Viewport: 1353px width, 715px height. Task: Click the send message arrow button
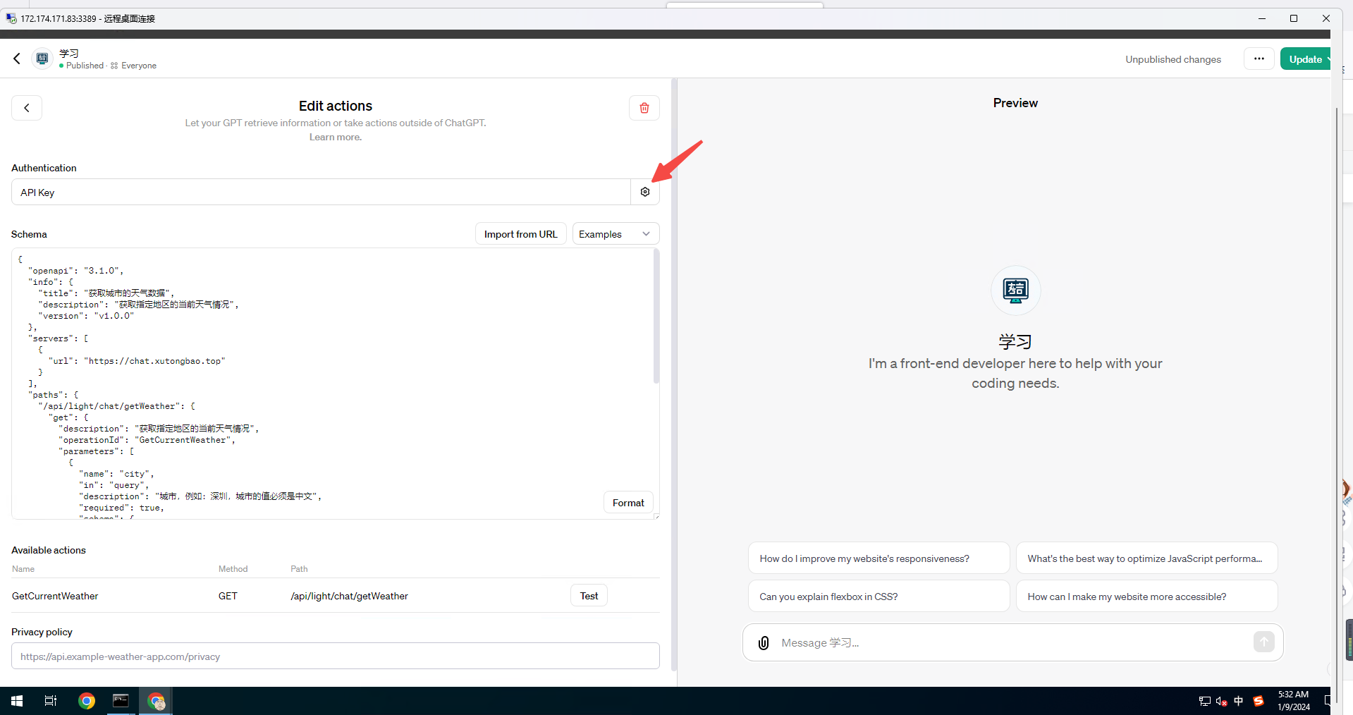1263,642
